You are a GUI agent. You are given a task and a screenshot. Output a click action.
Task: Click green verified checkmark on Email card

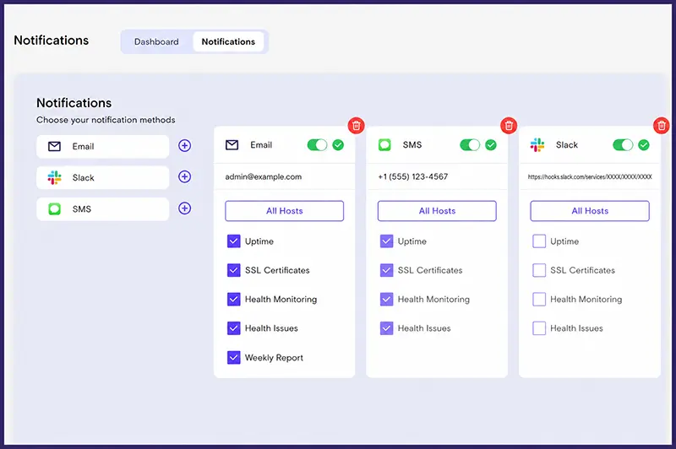[x=338, y=145]
